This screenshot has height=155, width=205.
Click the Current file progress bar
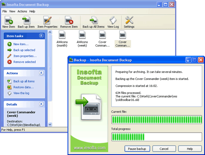[x=157, y=120]
